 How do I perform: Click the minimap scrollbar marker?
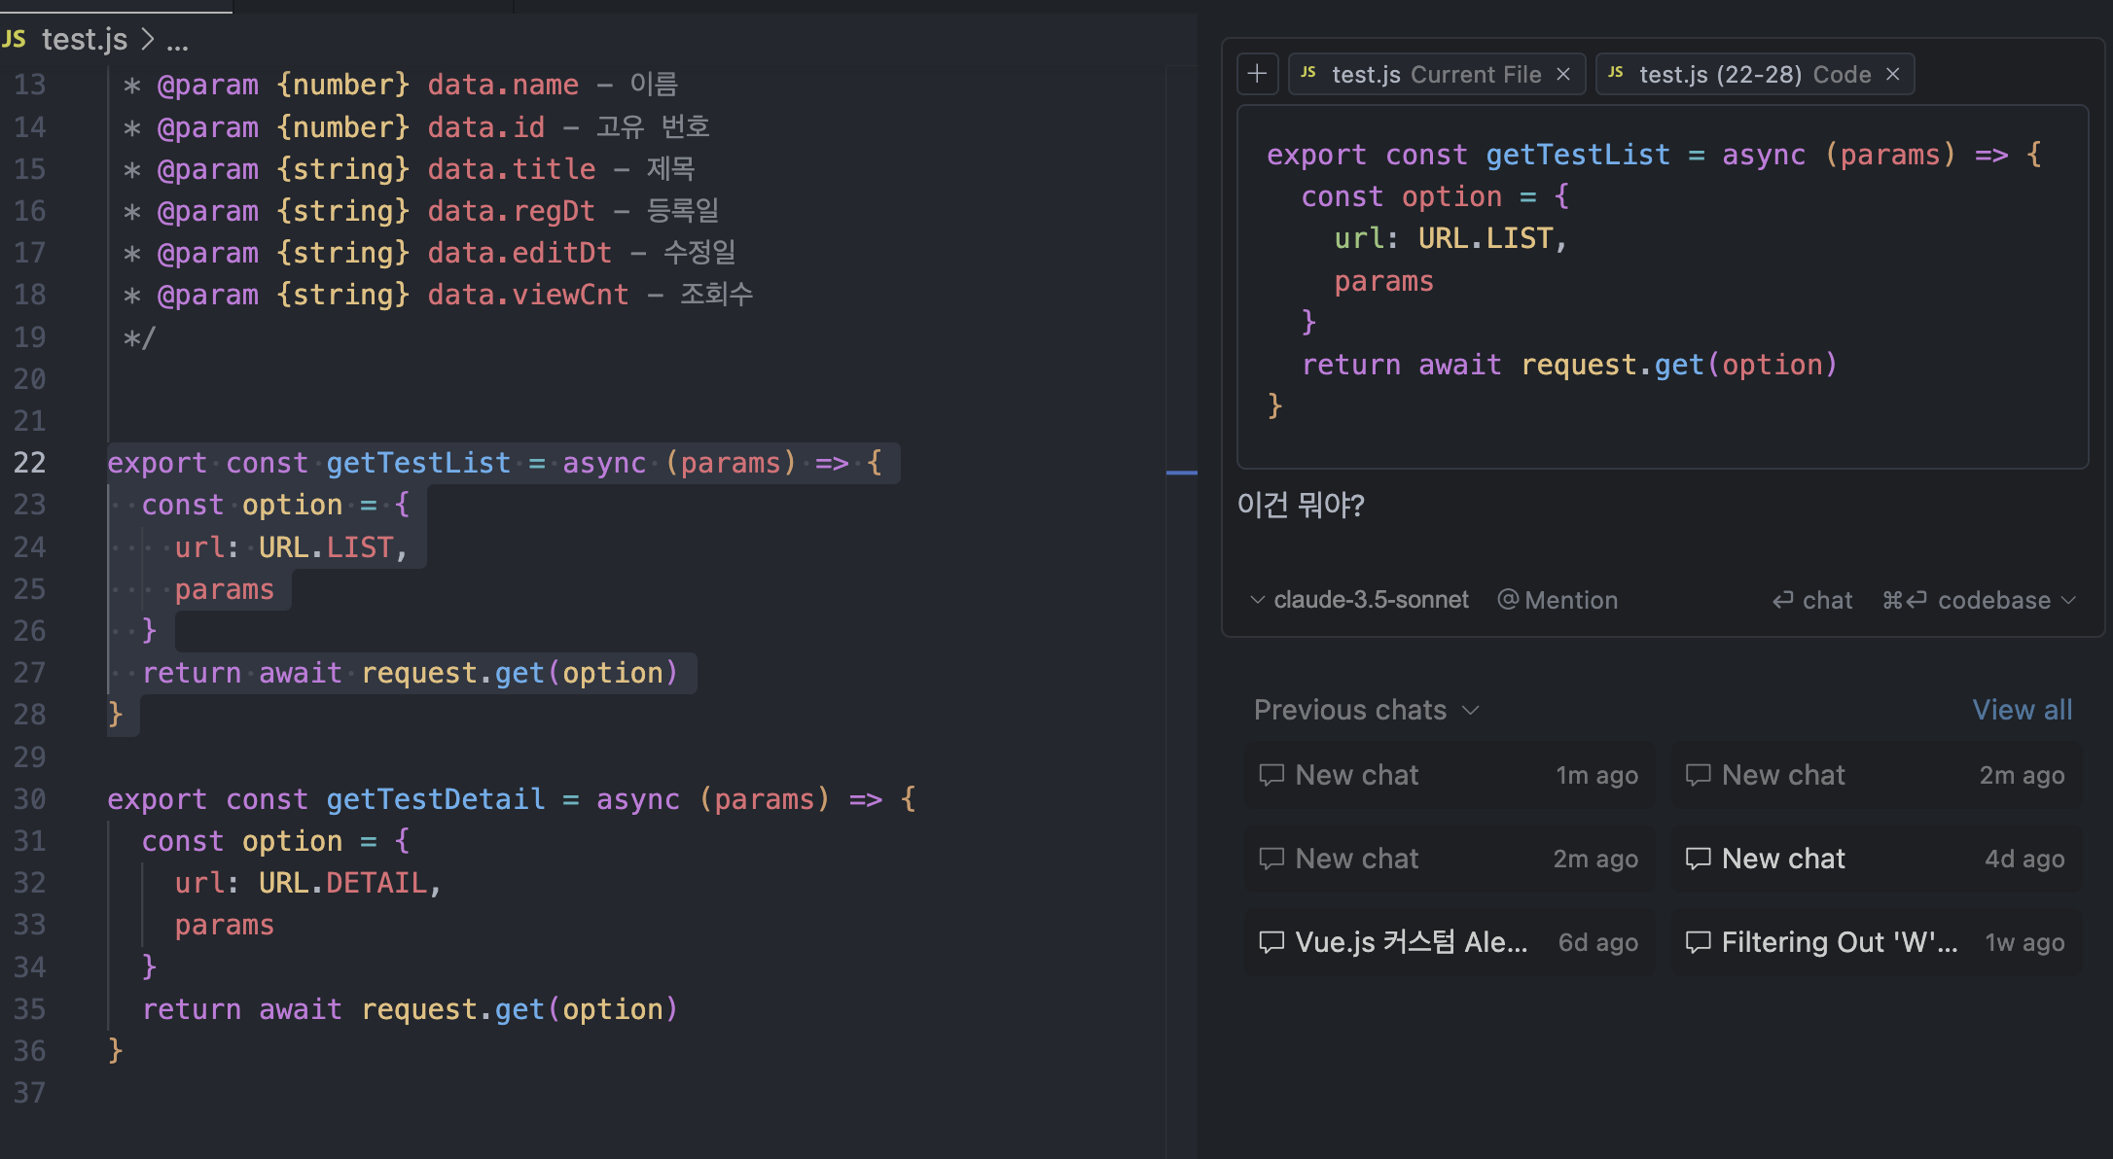click(1181, 473)
